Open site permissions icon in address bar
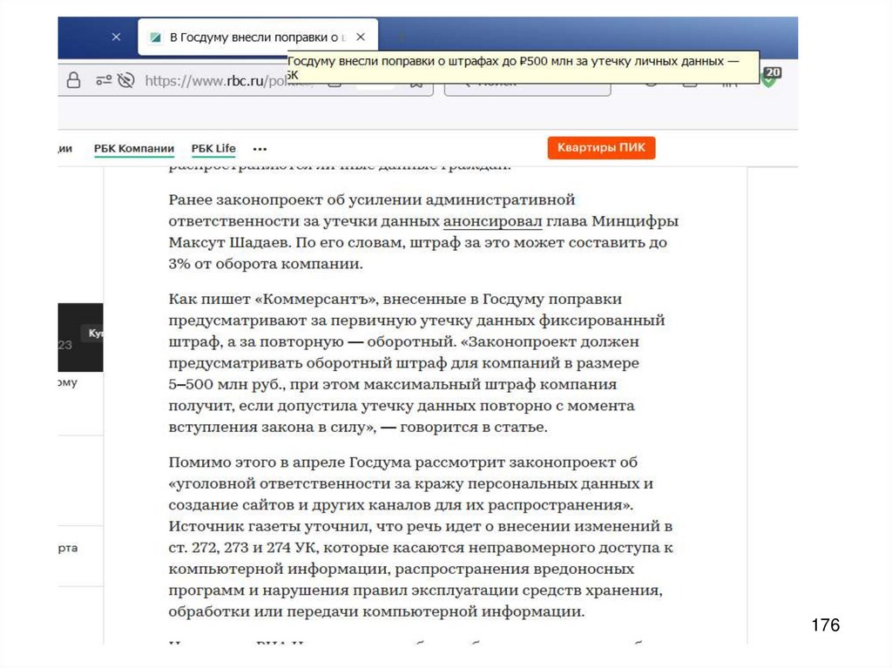This screenshot has height=668, width=892. [x=104, y=80]
